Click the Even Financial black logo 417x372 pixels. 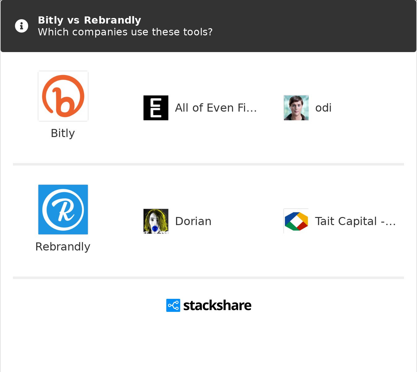(156, 108)
